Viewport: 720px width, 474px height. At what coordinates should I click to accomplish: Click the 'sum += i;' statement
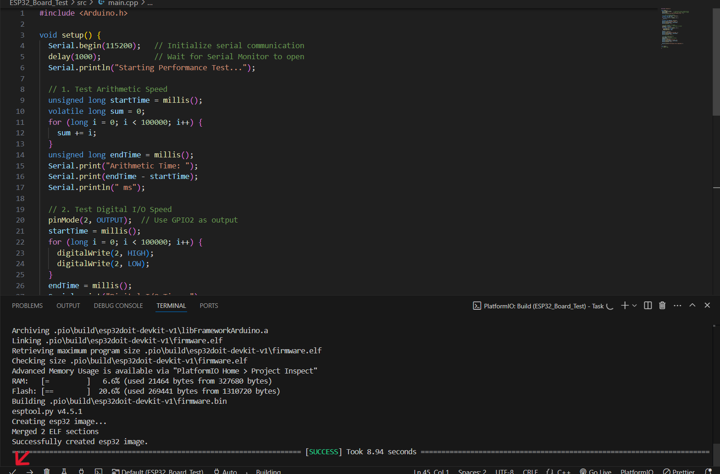point(77,133)
